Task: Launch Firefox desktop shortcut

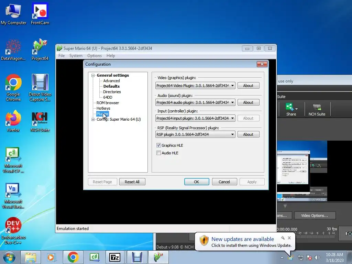Action: click(x=13, y=121)
